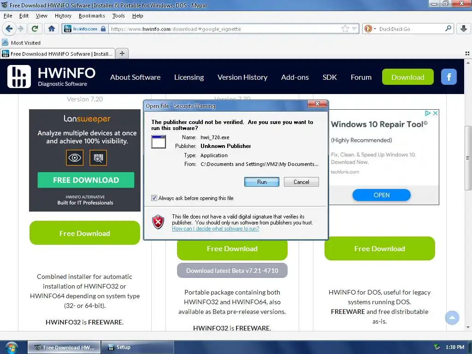Open the Version History nav link
This screenshot has width=472, height=354.
click(242, 77)
